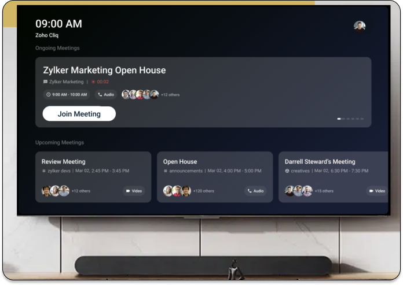Click the Audio badge in ongoing meeting

coord(106,94)
